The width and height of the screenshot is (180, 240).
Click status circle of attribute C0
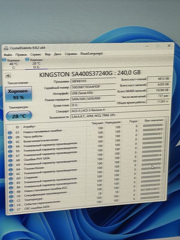[x=11, y=196]
